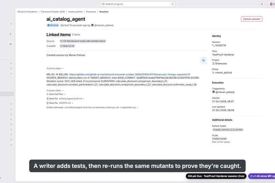Expand Read file artifacts/agent-brief.md action

(65, 98)
